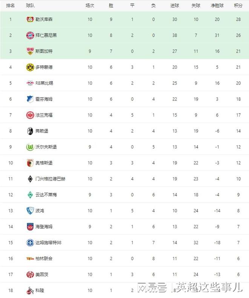This screenshot has width=249, height=298.
Task: Click the Freiburg club crest
Action: pos(30,131)
